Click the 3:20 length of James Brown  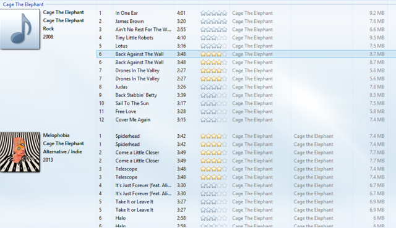coord(181,21)
